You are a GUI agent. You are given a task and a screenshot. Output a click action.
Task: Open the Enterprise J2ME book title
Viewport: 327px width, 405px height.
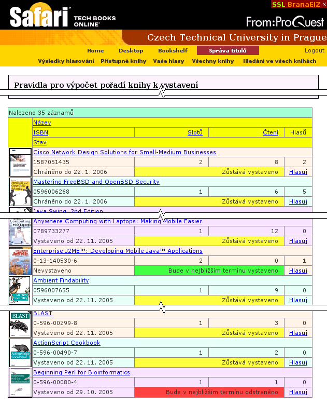118,251
